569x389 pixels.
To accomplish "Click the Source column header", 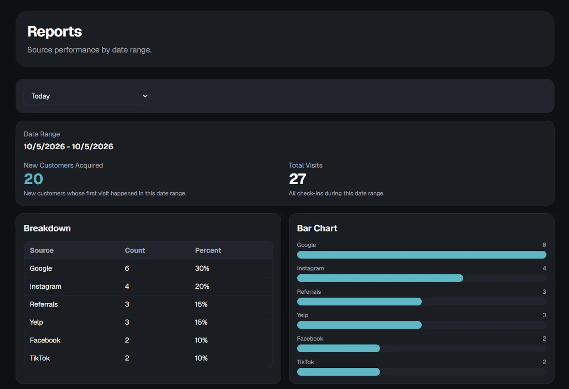I will [x=42, y=250].
